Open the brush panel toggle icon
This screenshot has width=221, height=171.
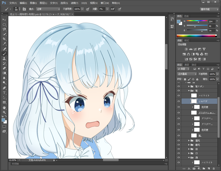24,9
